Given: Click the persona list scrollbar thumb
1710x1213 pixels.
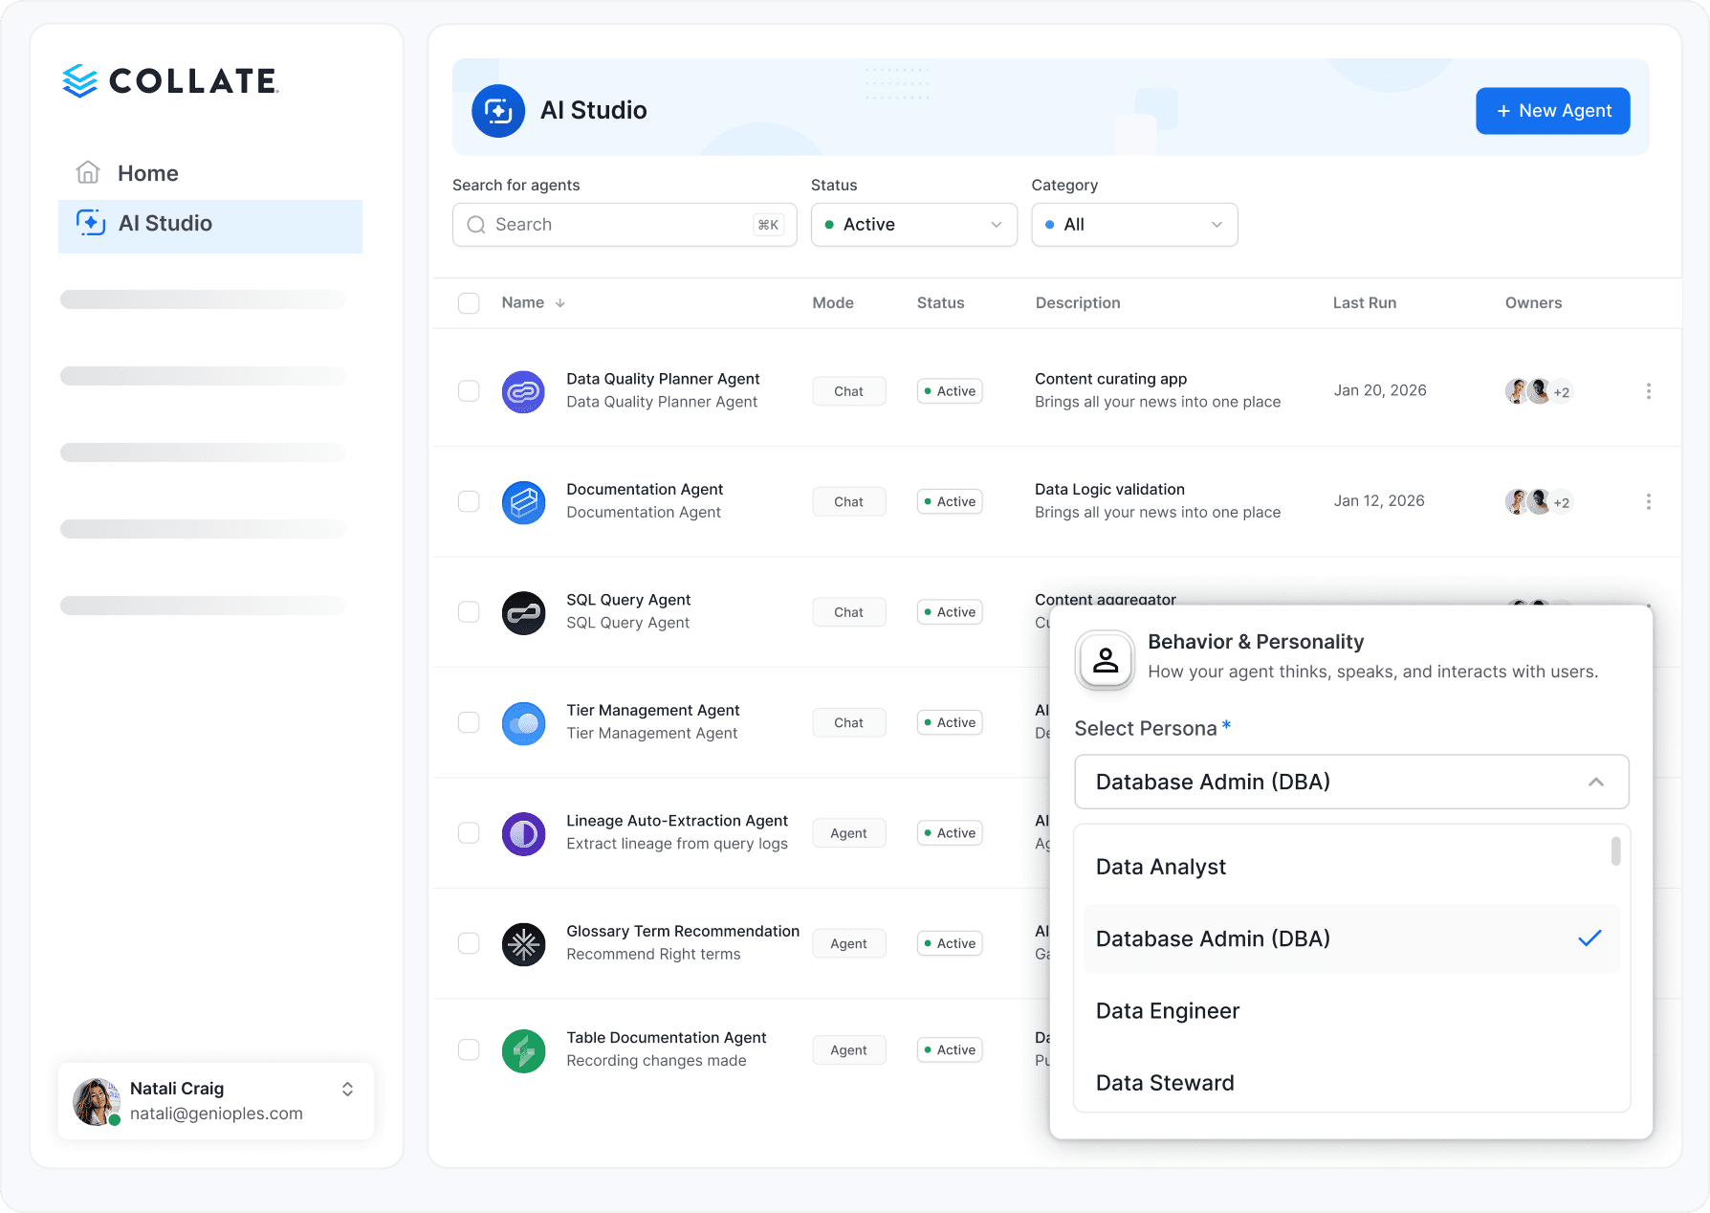Looking at the screenshot, I should pyautogui.click(x=1615, y=851).
